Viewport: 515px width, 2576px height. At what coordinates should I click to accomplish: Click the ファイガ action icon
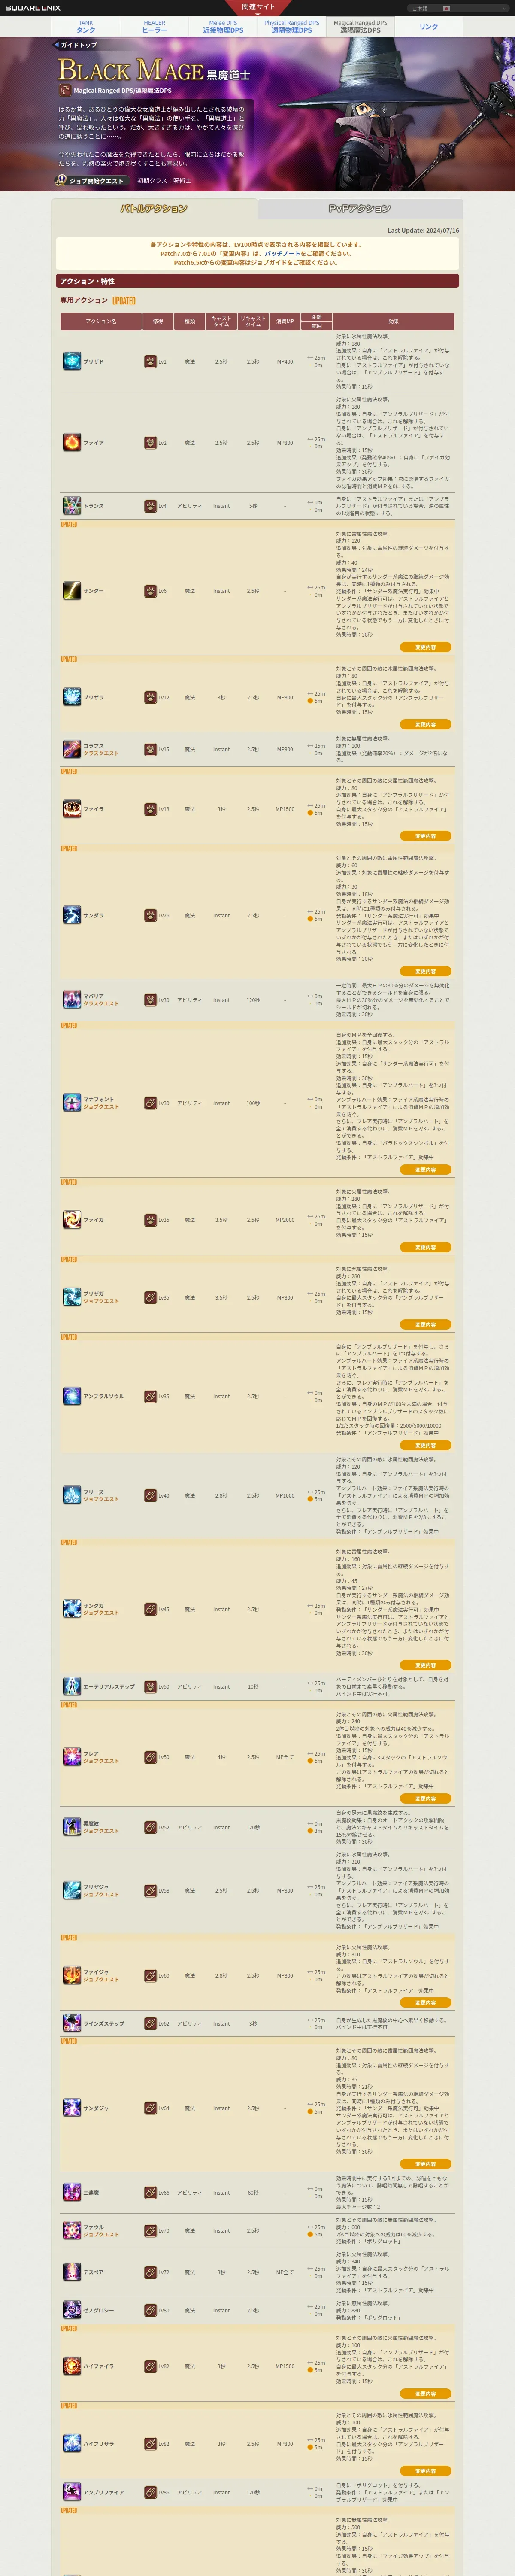[x=72, y=1220]
